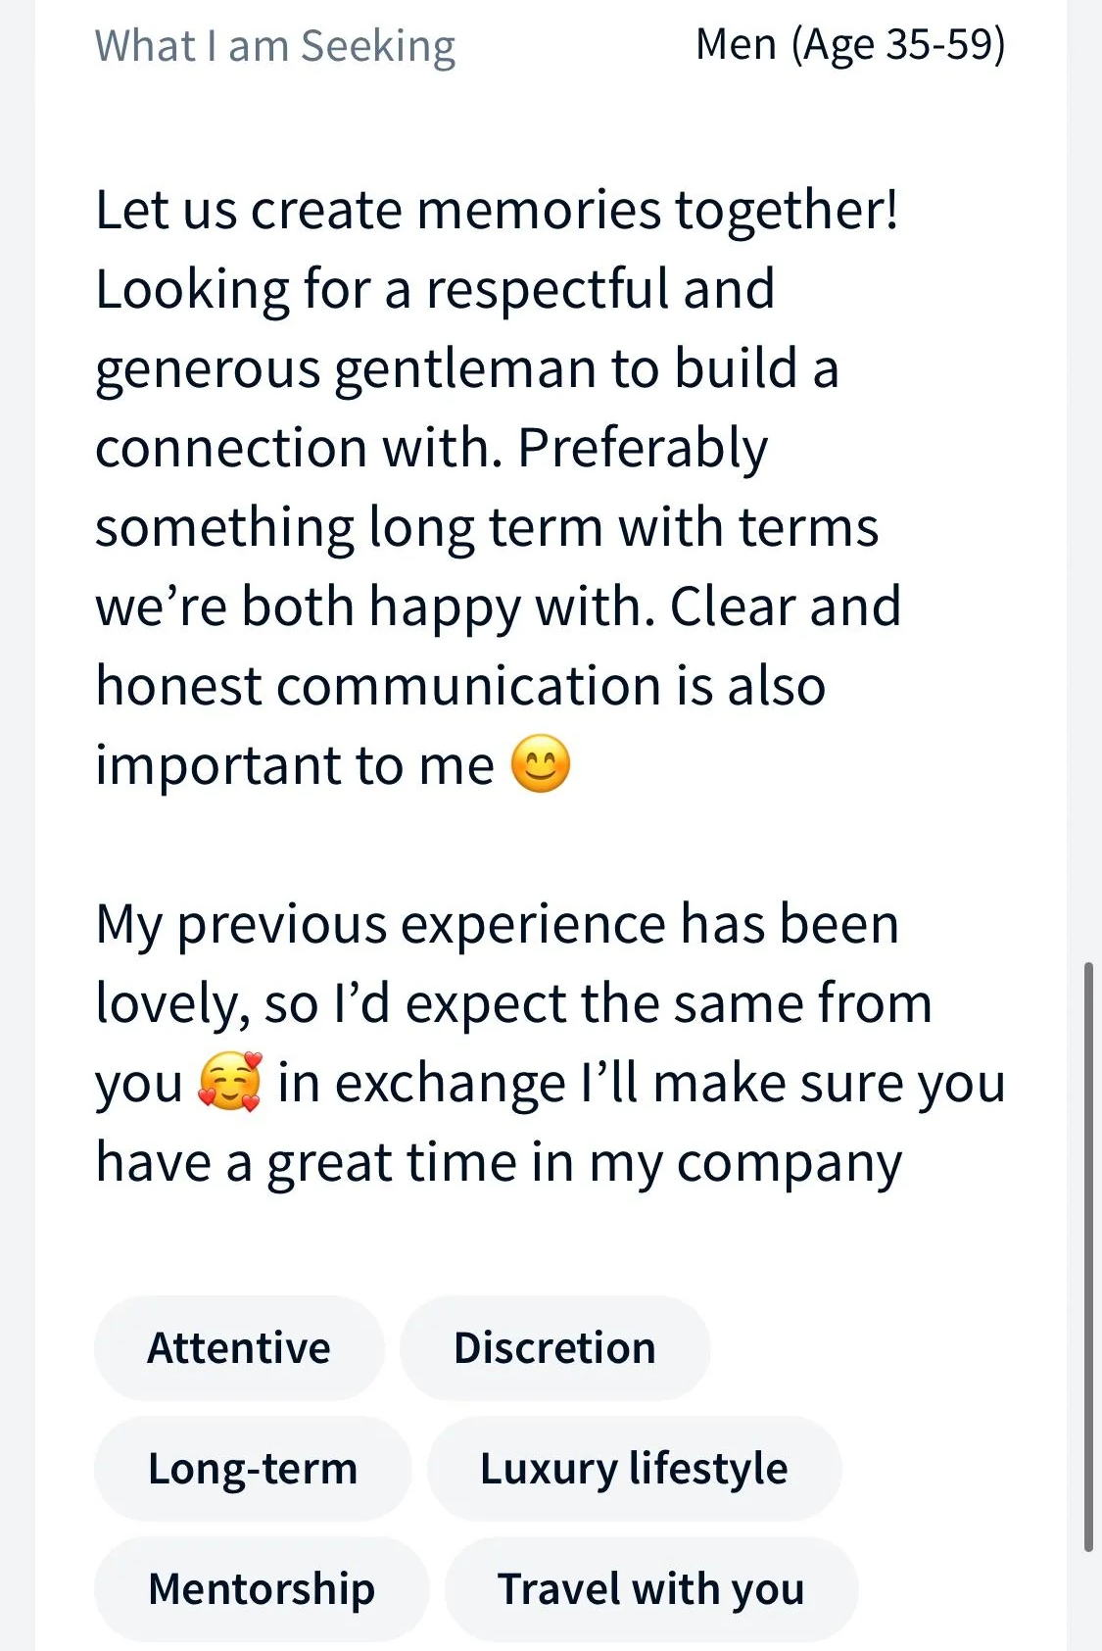Choose the Luxury lifestyle tag
The height and width of the screenshot is (1651, 1102).
pos(634,1469)
